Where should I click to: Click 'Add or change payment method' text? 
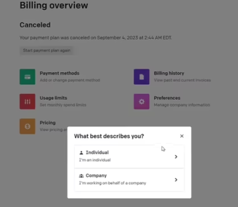(x=70, y=80)
